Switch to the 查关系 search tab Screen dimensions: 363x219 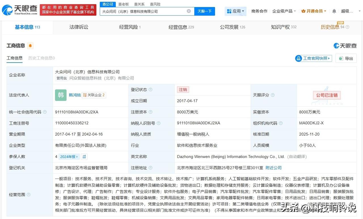139,4
